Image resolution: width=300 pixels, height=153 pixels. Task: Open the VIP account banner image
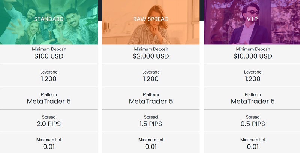point(252,22)
